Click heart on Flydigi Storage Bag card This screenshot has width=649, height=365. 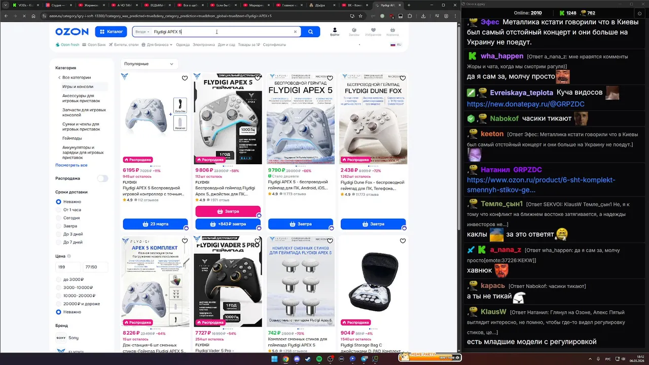coord(403,241)
